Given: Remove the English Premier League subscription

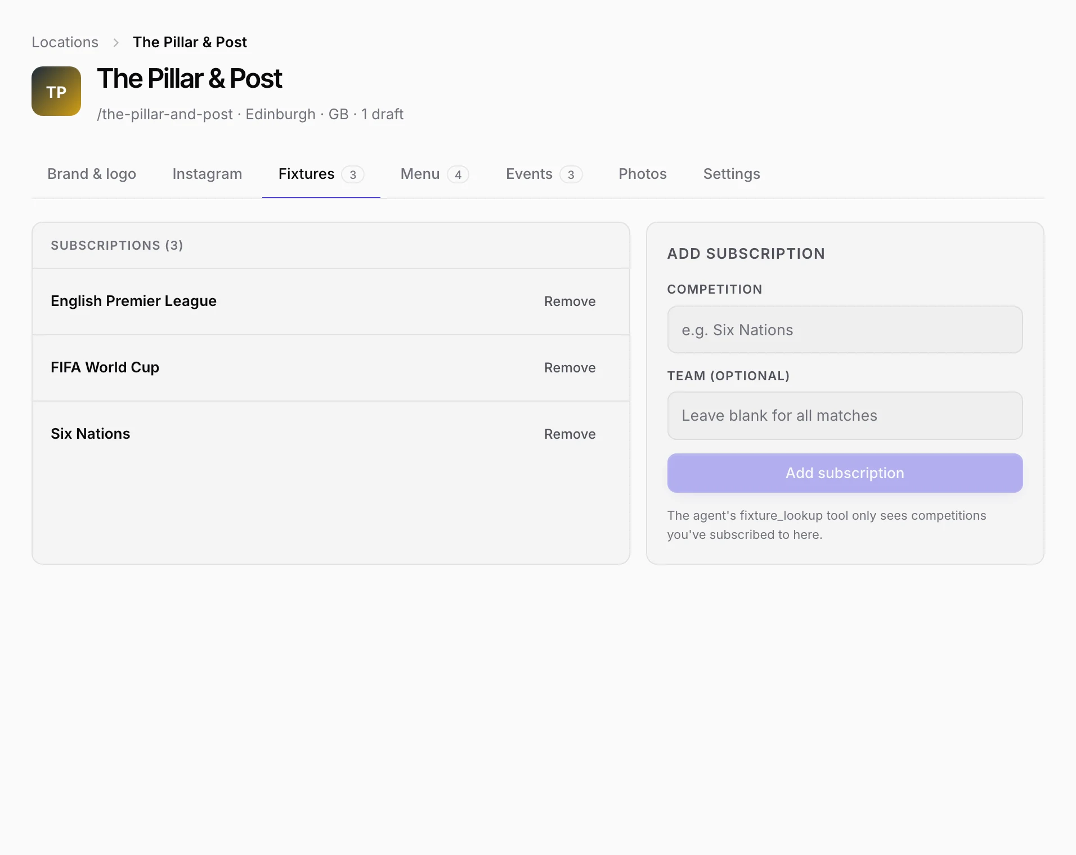Looking at the screenshot, I should (570, 301).
